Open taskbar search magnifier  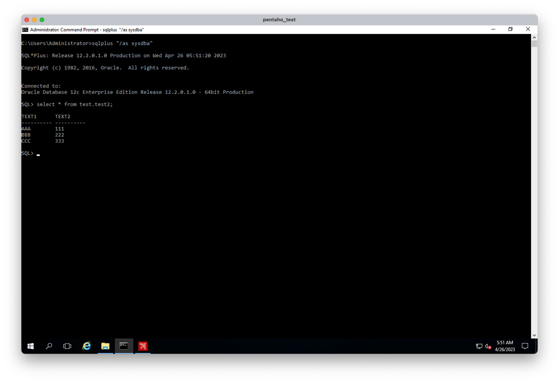(x=49, y=346)
